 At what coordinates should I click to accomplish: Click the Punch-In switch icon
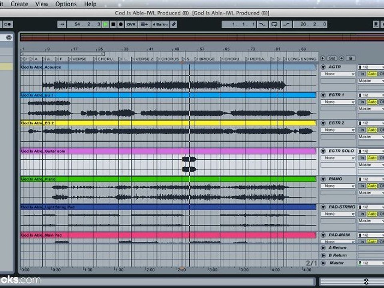click(262, 24)
